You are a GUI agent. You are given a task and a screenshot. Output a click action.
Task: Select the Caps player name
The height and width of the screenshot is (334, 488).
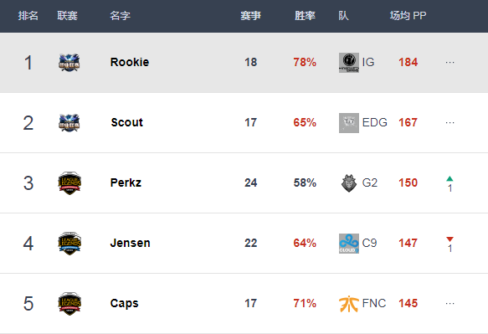[124, 304]
